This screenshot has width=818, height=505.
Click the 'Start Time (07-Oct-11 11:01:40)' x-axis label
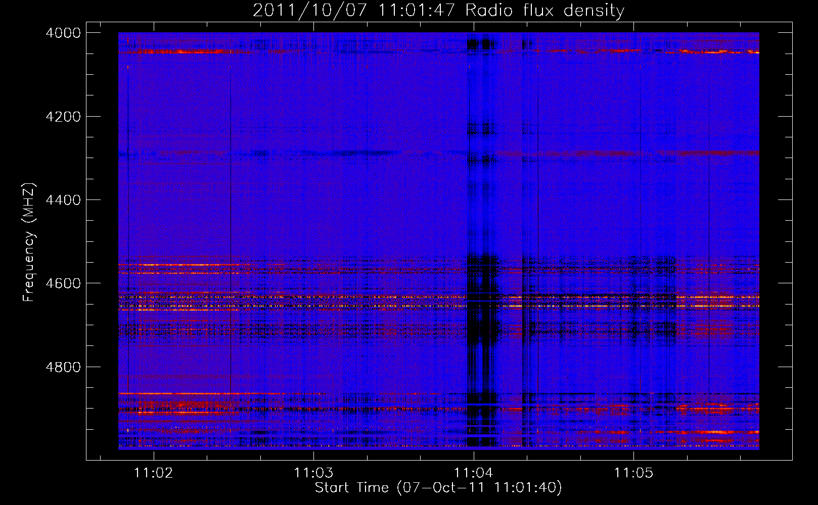438,488
